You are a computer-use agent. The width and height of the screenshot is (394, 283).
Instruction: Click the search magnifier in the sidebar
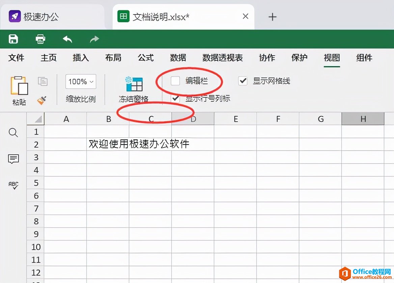(13, 133)
